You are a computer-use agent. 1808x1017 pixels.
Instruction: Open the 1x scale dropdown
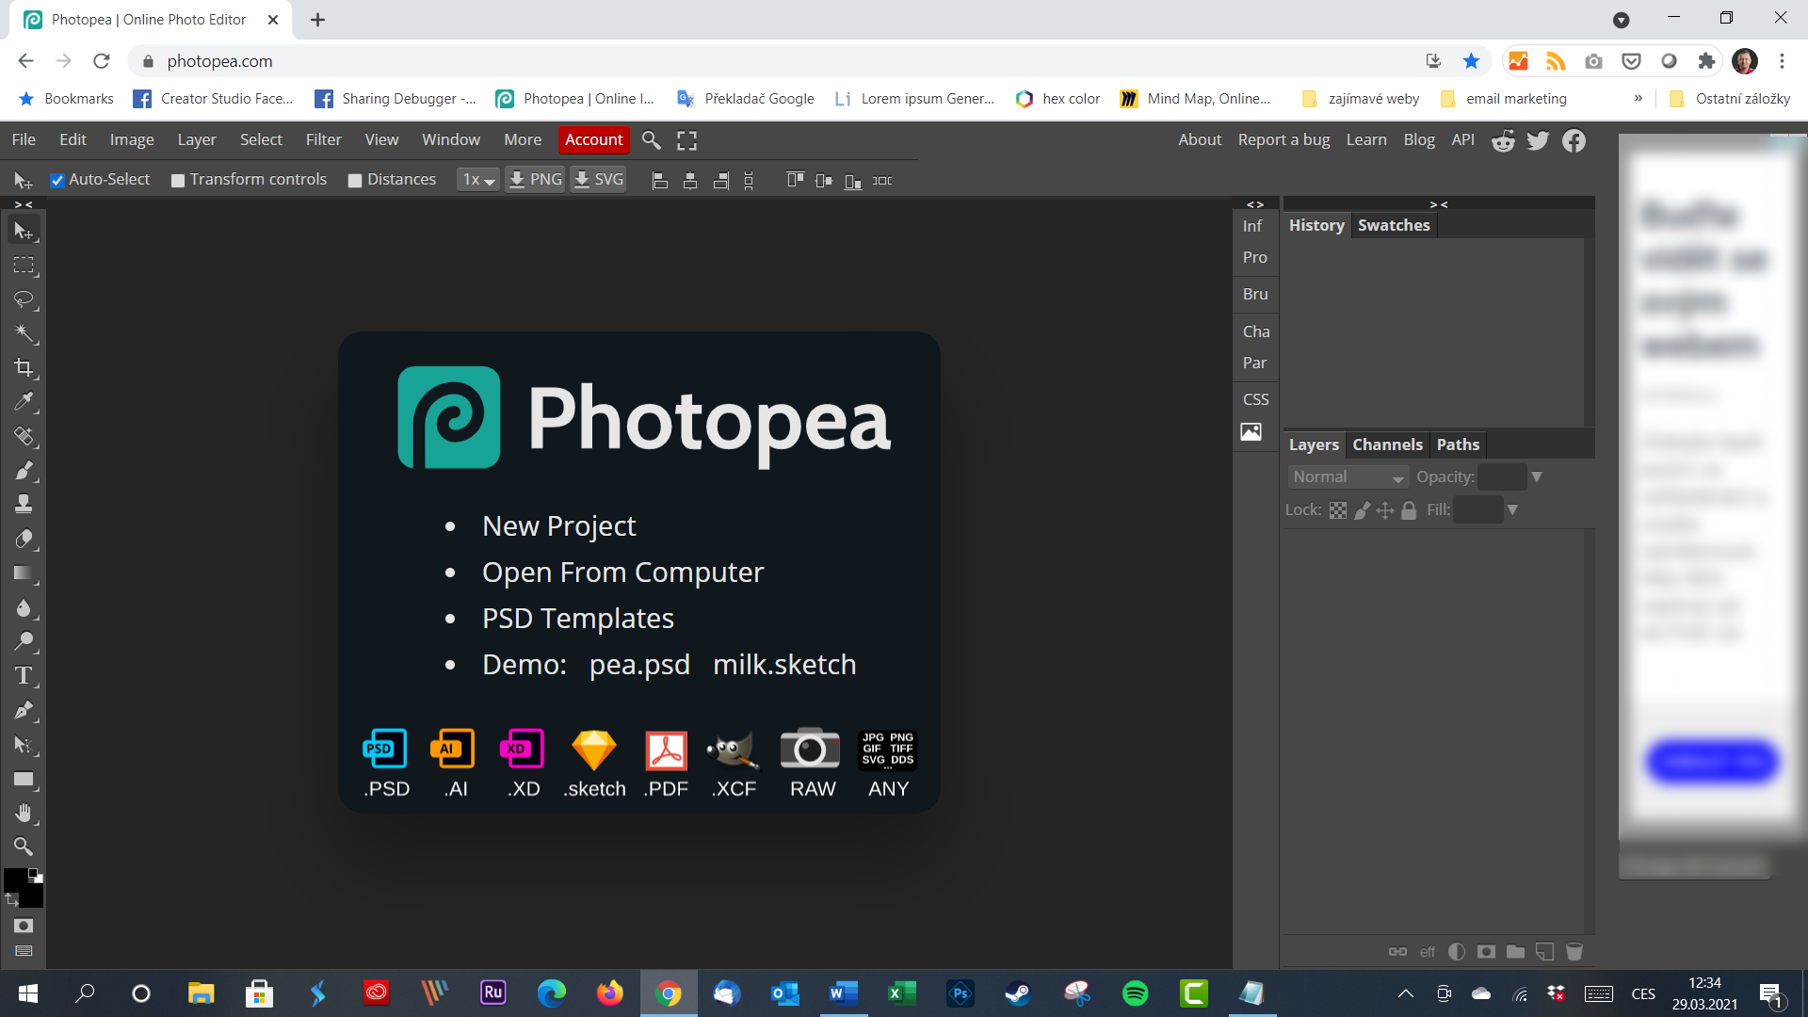click(478, 179)
